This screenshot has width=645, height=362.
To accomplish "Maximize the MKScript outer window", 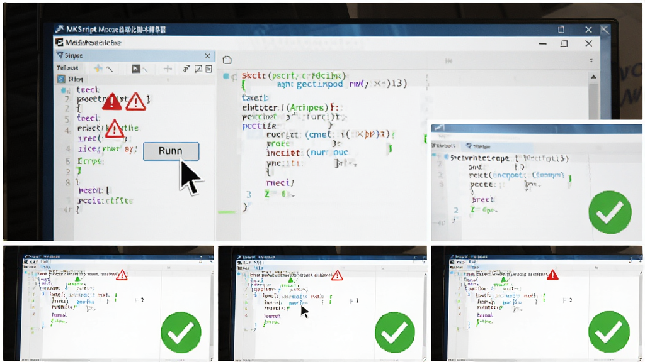I will [561, 30].
